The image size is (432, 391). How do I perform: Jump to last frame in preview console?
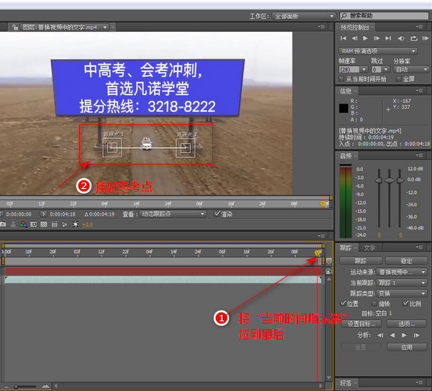388,38
